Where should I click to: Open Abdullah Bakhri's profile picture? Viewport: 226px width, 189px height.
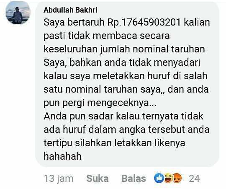tap(18, 13)
